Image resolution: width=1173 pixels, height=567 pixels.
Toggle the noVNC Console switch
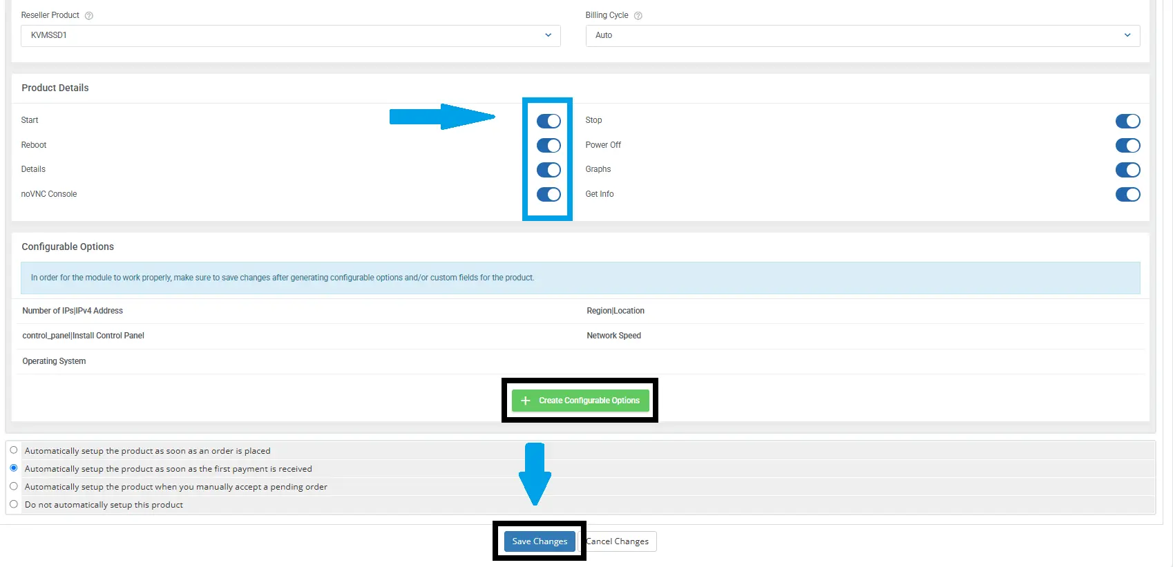[x=549, y=195]
